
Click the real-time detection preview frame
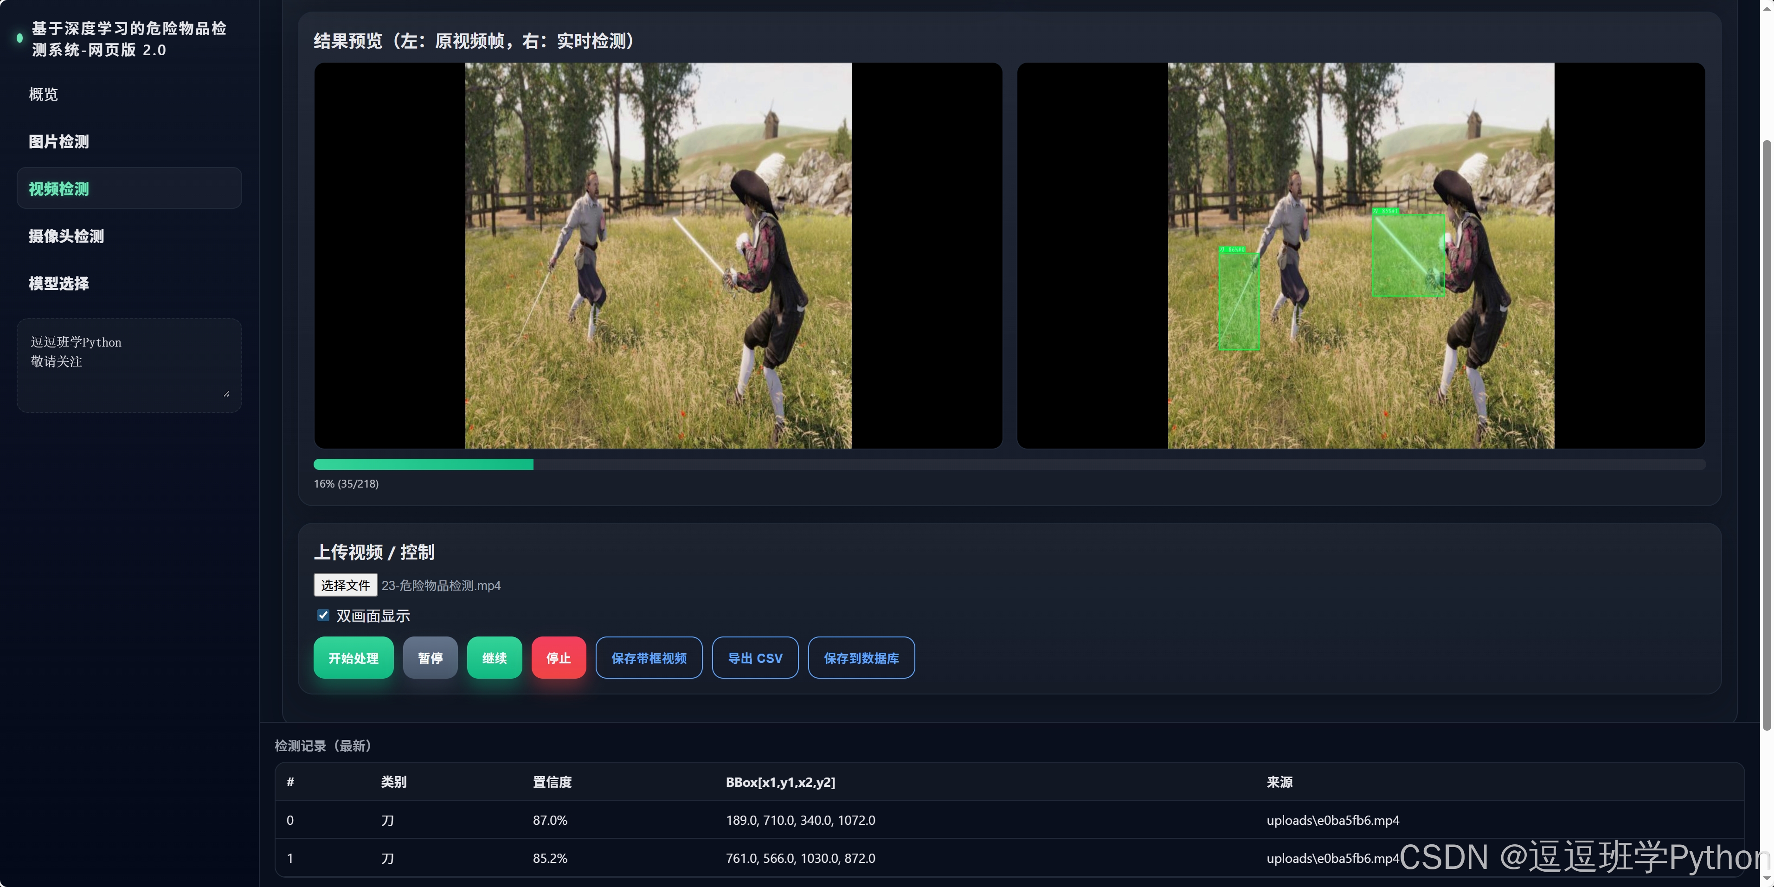click(x=1361, y=256)
